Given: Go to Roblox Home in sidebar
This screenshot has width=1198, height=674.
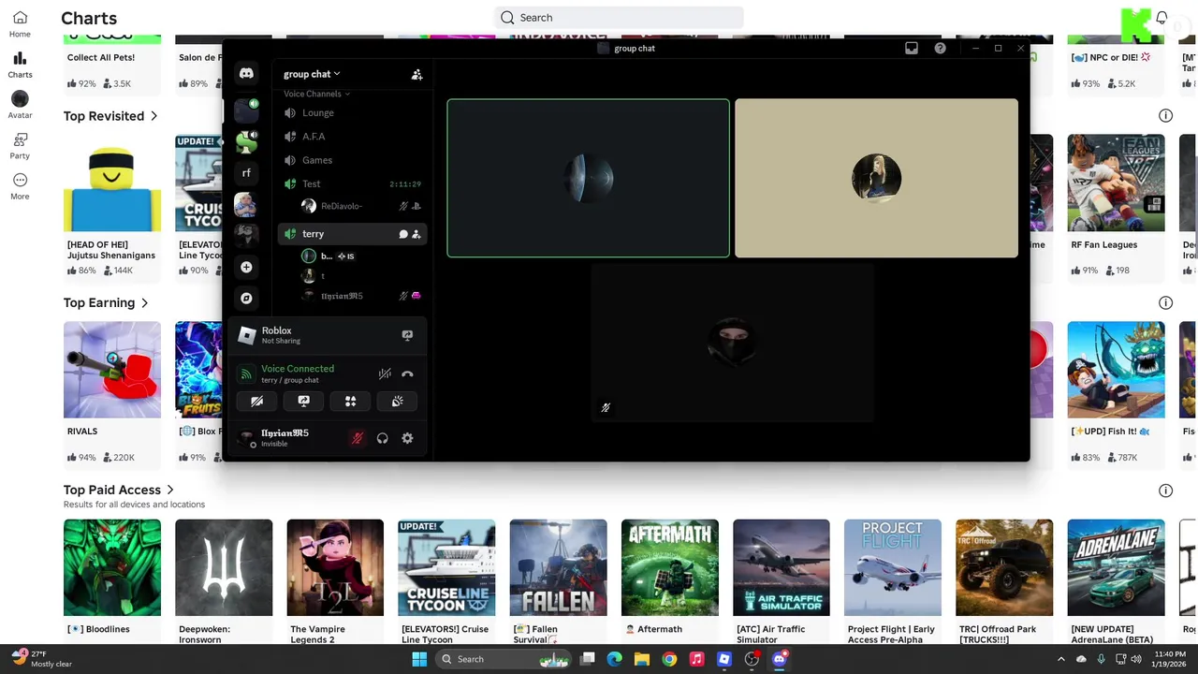Looking at the screenshot, I should [20, 23].
